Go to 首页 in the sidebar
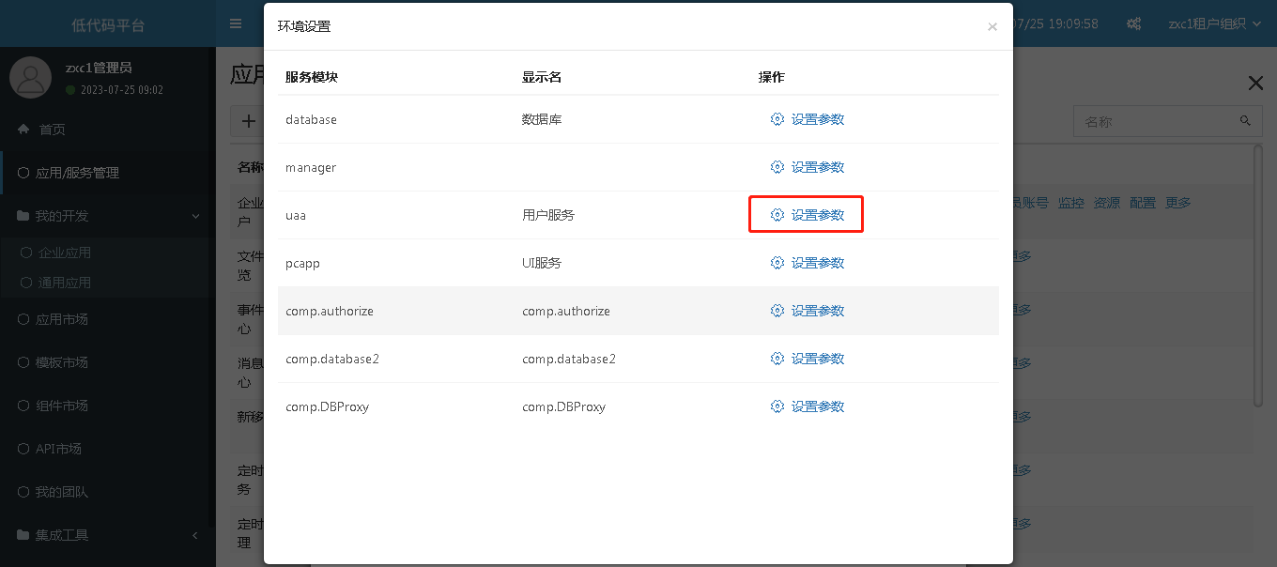This screenshot has width=1277, height=567. 52,130
